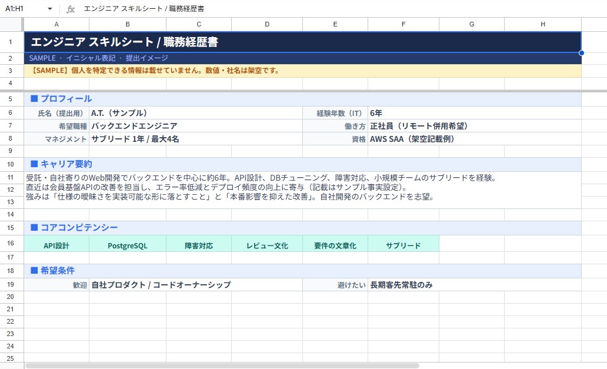Select column H header
The image size is (607, 369).
click(x=543, y=24)
